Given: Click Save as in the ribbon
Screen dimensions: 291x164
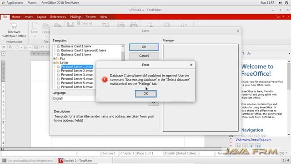Looking at the screenshot, I should pyautogui.click(x=85, y=23).
